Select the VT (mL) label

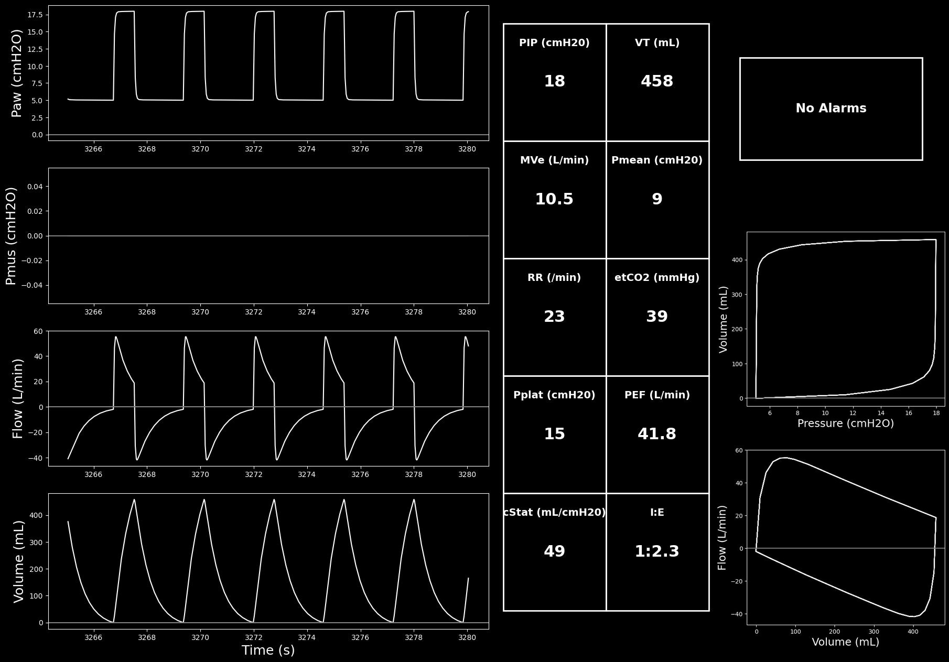pos(657,43)
